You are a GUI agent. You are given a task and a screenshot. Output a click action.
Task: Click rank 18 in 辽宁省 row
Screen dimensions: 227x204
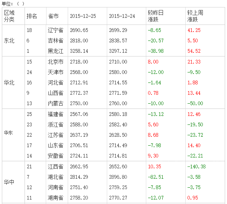coord(29,30)
